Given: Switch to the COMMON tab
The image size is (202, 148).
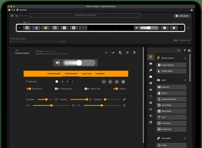Looking at the screenshot, I should (x=100, y=74).
